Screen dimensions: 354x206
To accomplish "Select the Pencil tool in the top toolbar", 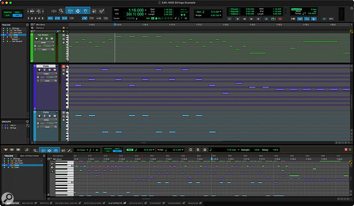I will click(102, 11).
